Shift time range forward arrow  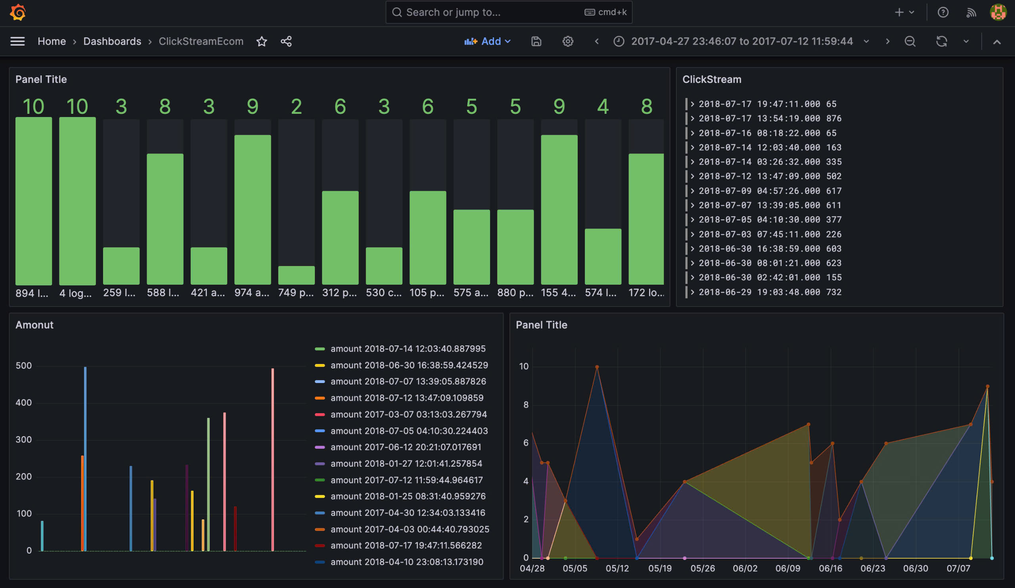click(x=887, y=41)
